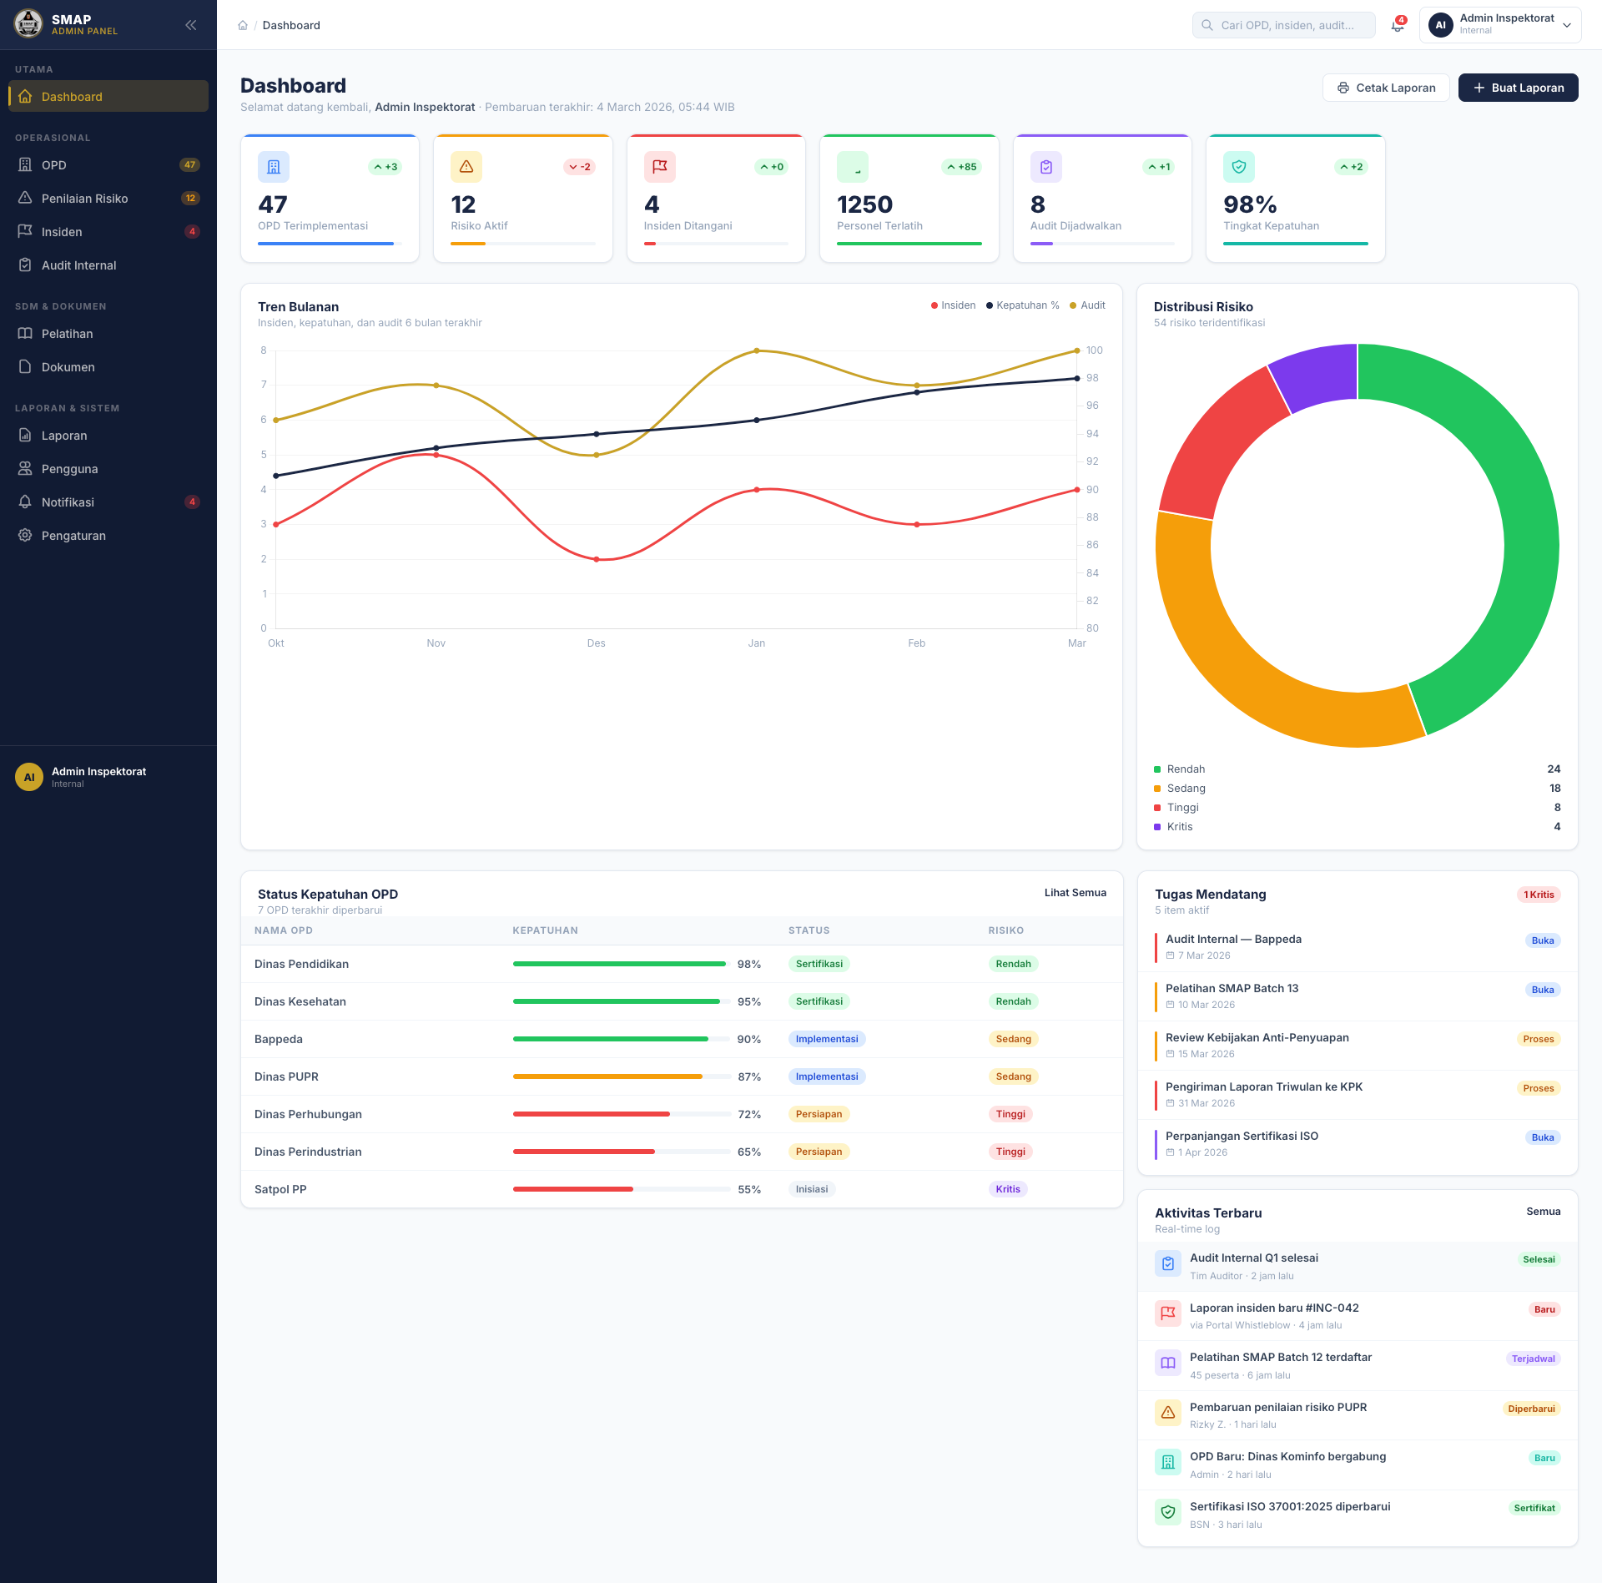Click the Insiden Ditangani flag icon
The width and height of the screenshot is (1602, 1583).
coord(660,167)
